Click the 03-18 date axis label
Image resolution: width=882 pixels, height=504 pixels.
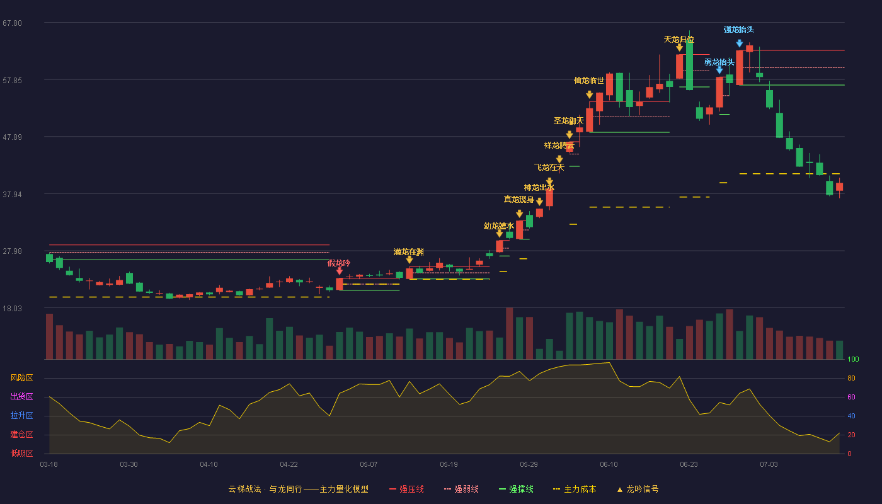tap(49, 464)
